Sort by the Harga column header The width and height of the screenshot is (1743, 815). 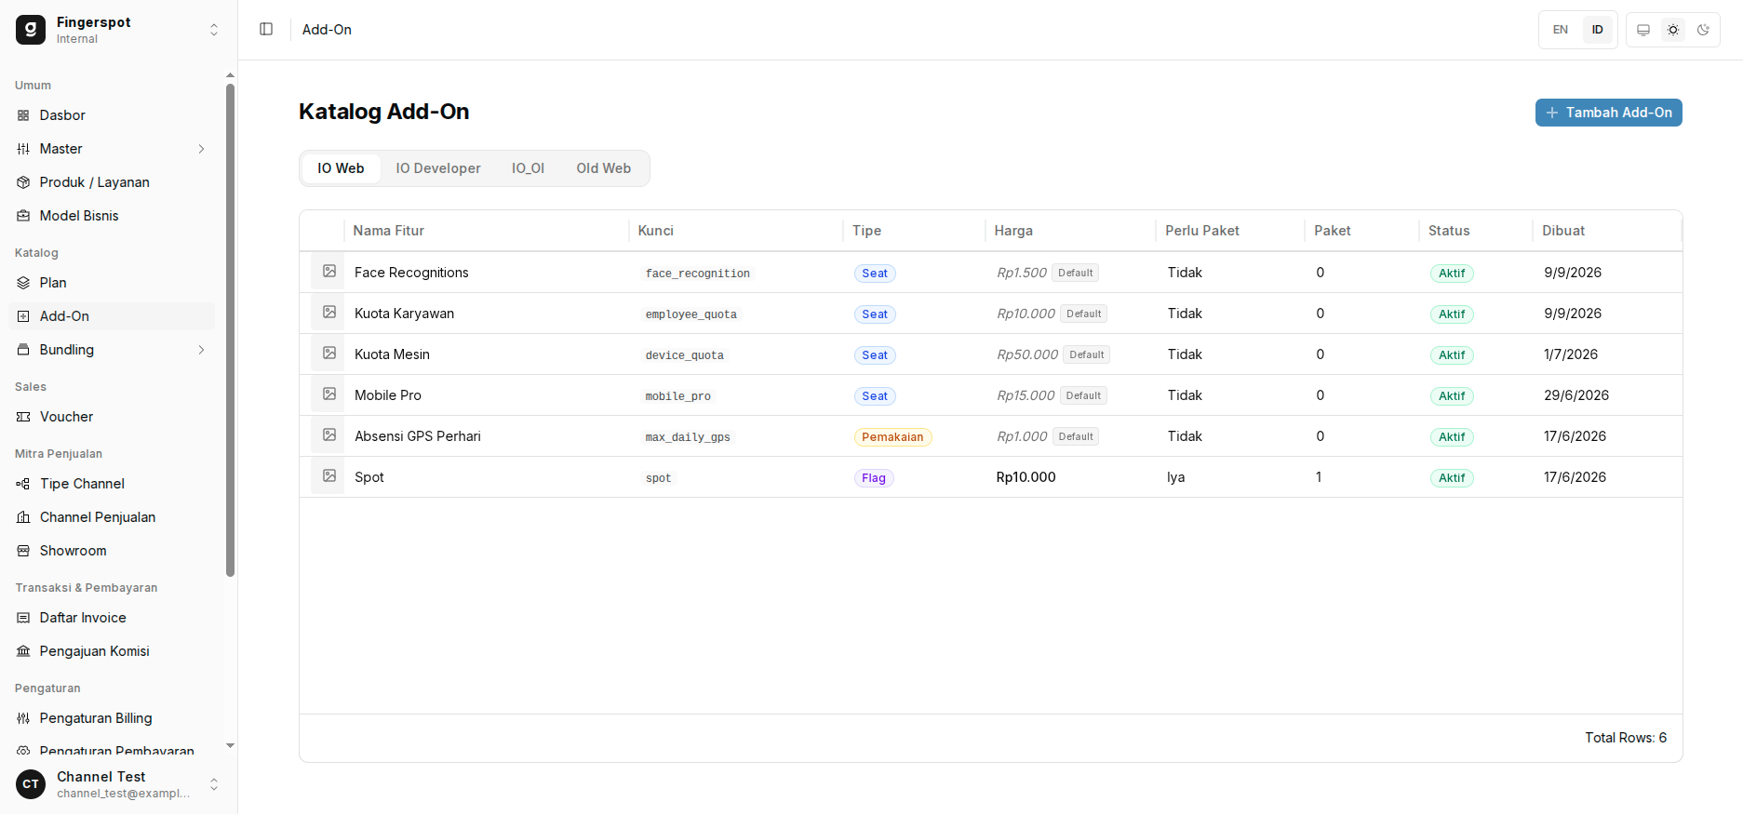(x=1013, y=231)
